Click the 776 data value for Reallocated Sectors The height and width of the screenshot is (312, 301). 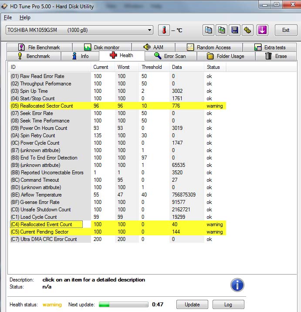tap(176, 106)
